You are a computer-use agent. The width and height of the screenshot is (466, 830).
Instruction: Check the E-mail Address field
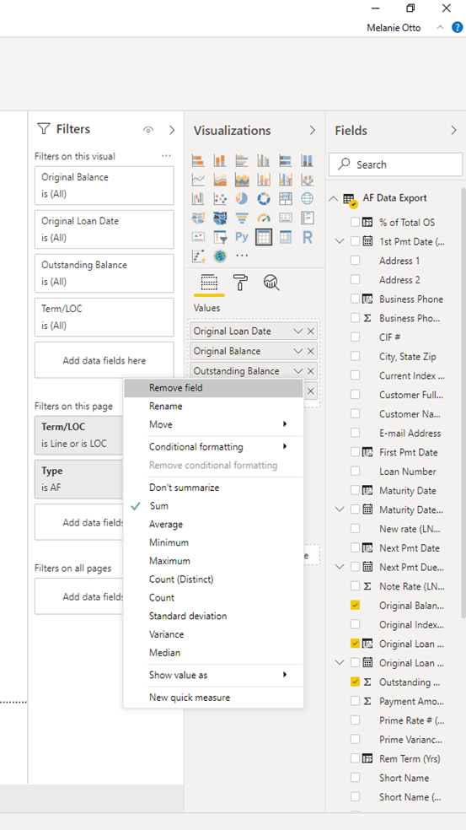coord(355,433)
